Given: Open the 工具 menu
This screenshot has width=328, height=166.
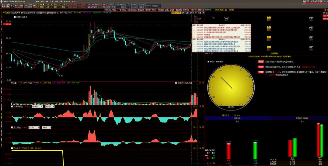Looking at the screenshot, I should click(51, 1).
